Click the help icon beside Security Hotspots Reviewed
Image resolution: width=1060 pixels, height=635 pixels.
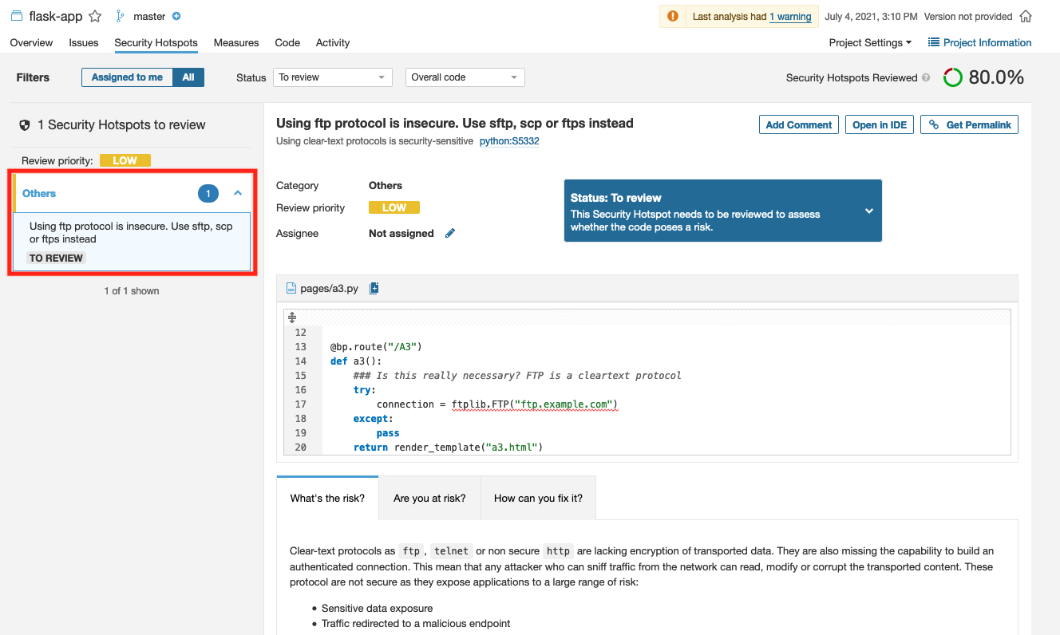[926, 77]
